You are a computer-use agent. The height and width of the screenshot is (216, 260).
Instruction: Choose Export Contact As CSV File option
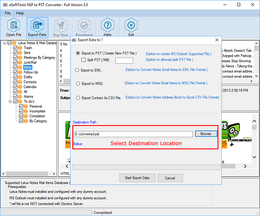tap(78, 98)
